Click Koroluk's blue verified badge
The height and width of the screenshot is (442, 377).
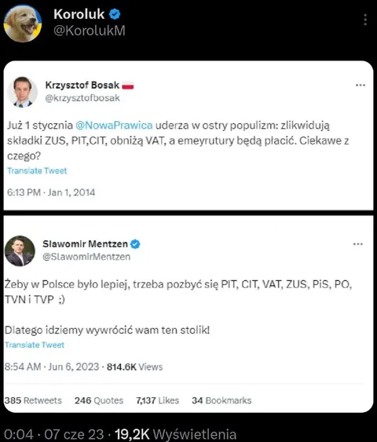115,14
